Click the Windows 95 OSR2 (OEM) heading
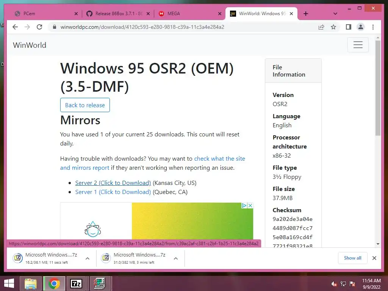The height and width of the screenshot is (291, 388). point(147,77)
